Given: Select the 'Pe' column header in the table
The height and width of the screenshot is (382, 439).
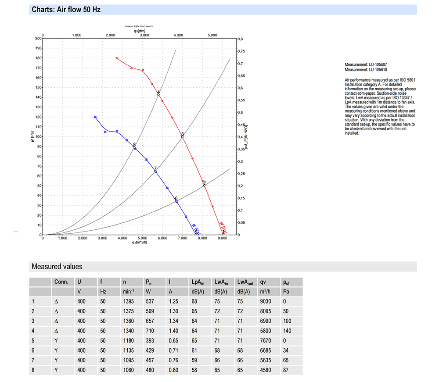Looking at the screenshot, I should 150,282.
